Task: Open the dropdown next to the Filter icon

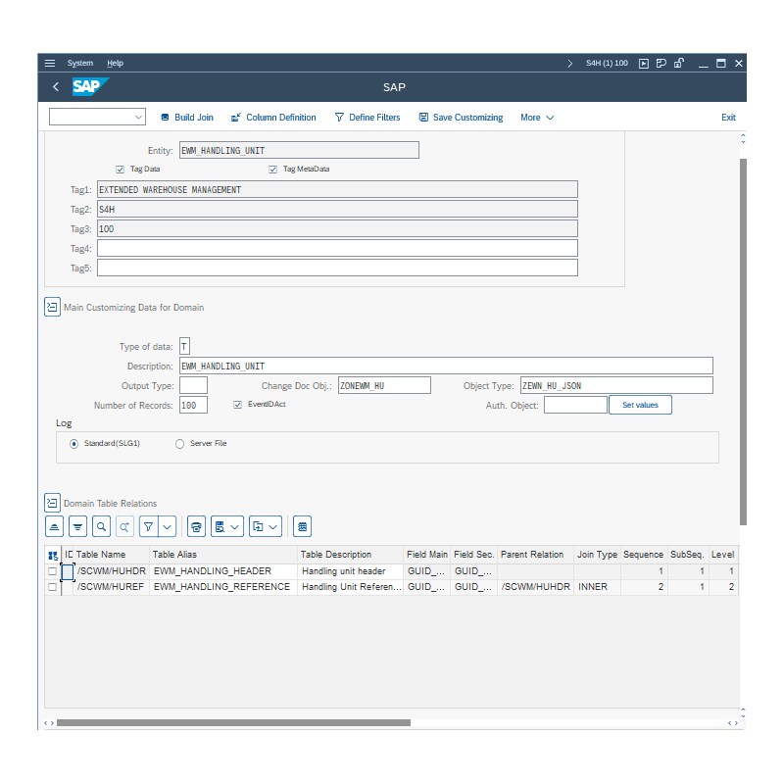Action: (166, 526)
